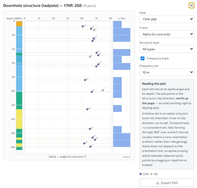This screenshot has width=197, height=188.
Task: Select the CON tadpole near 154 m depth
Action: point(90,129)
